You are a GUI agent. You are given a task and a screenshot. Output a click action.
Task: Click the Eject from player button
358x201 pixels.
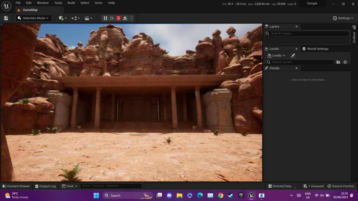125,18
